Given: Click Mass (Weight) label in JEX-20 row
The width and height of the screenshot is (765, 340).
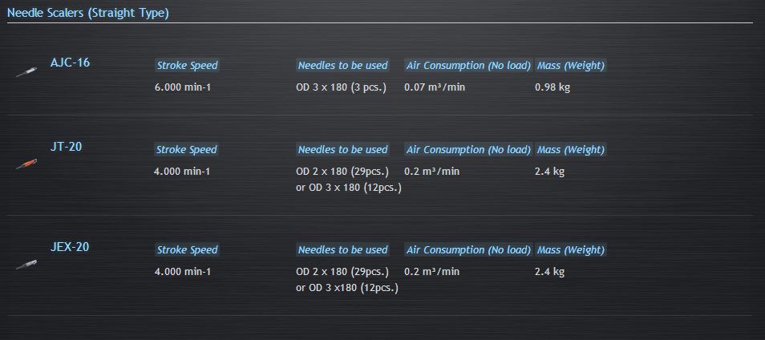Looking at the screenshot, I should coord(571,250).
